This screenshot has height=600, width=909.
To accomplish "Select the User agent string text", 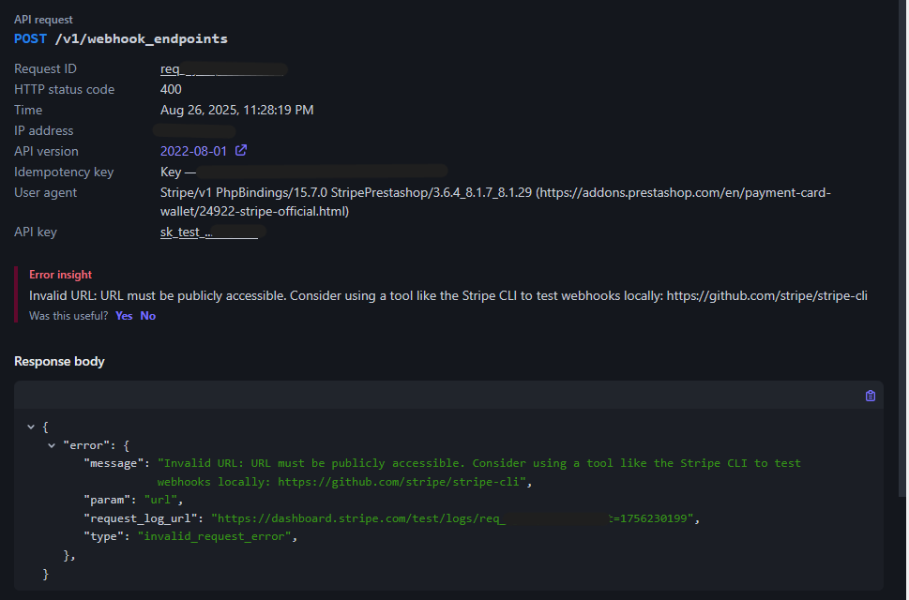I will coord(495,202).
